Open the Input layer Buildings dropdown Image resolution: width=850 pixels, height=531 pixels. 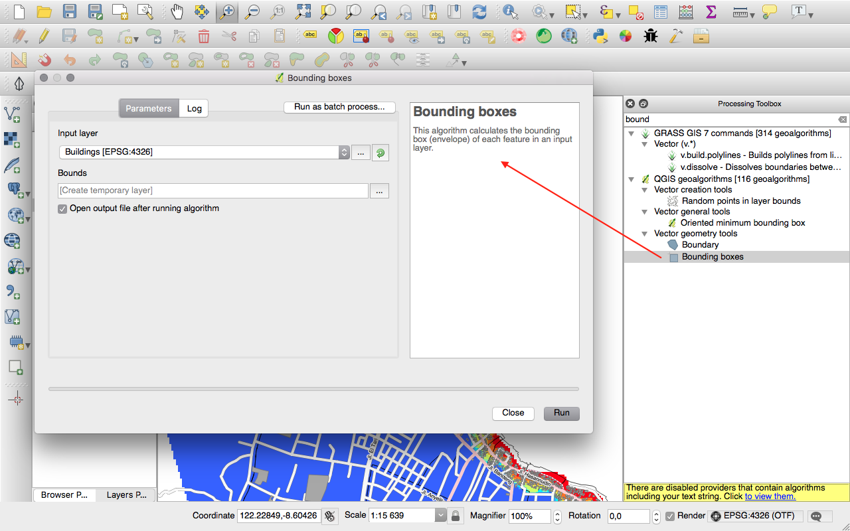[x=204, y=152]
